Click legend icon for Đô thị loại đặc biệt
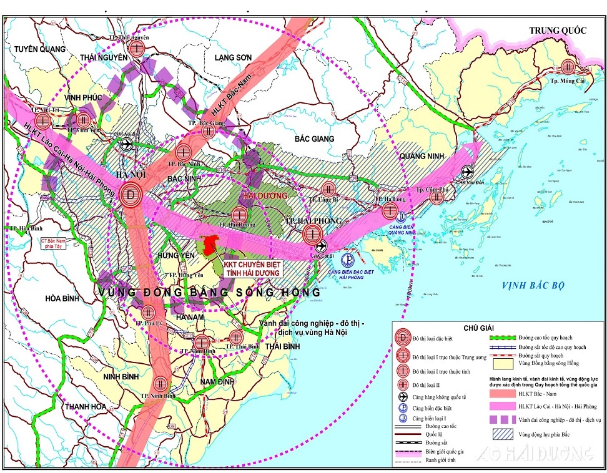 (403, 338)
